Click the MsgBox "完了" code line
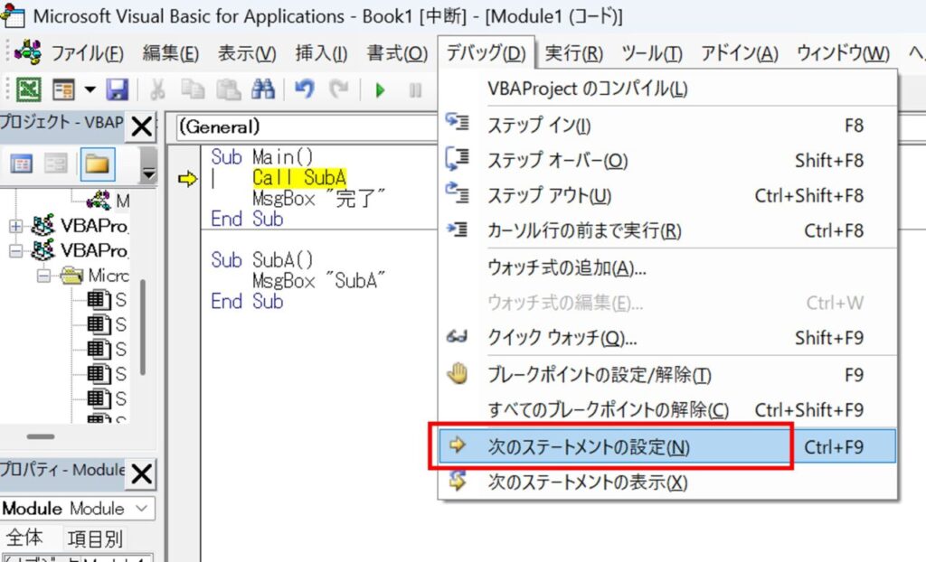926x562 pixels. coord(319,199)
